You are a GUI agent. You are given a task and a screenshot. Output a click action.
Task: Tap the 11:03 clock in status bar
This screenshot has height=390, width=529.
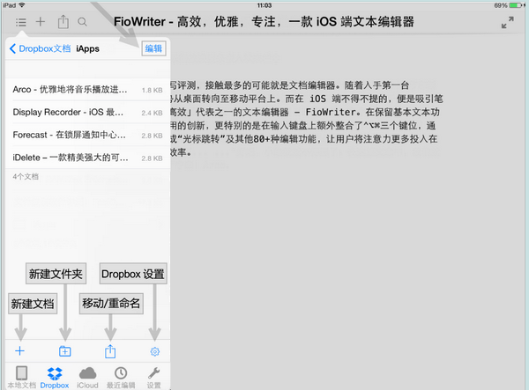[264, 5]
